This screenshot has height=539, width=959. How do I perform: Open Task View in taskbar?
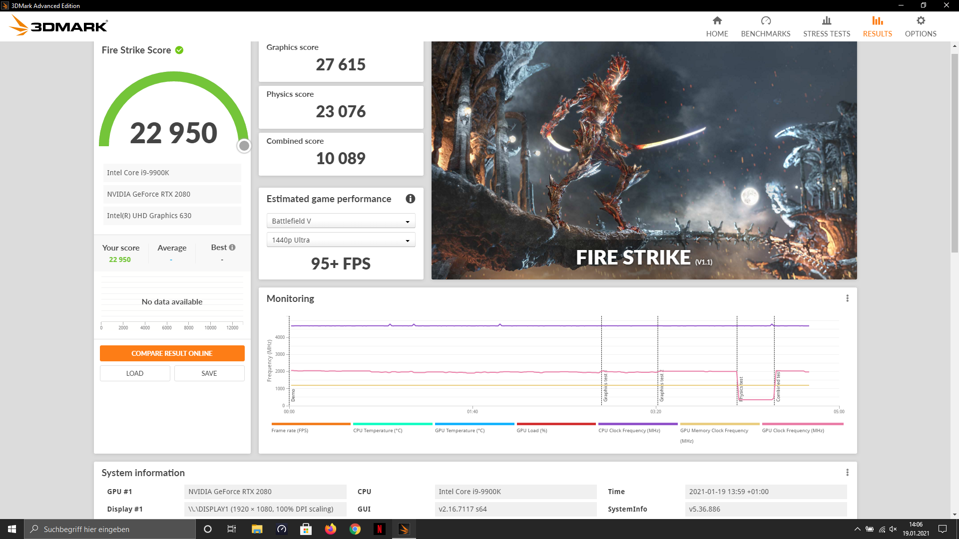point(232,529)
